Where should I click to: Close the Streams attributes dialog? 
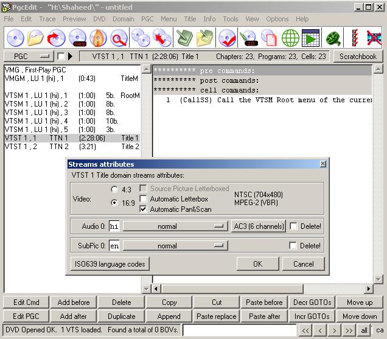coord(323,164)
